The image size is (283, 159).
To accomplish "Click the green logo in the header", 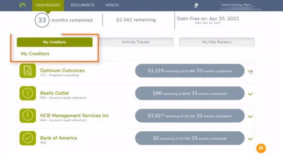I will tap(22, 5).
